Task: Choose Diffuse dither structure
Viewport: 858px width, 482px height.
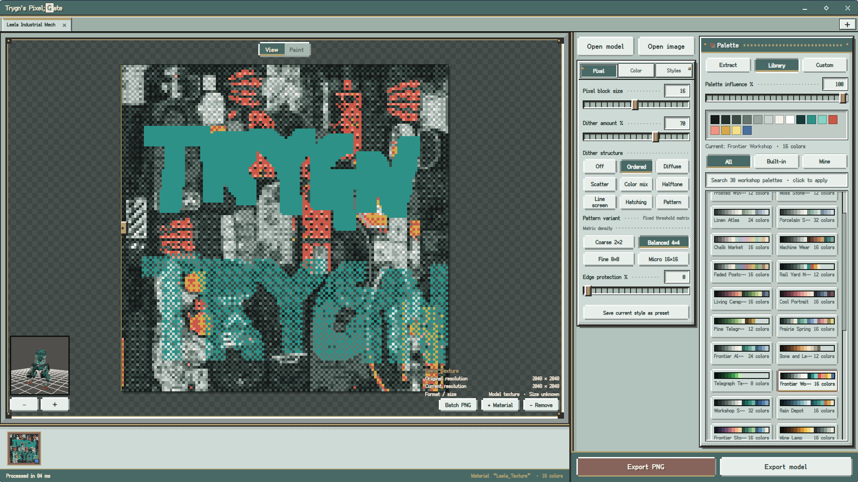Action: point(672,166)
